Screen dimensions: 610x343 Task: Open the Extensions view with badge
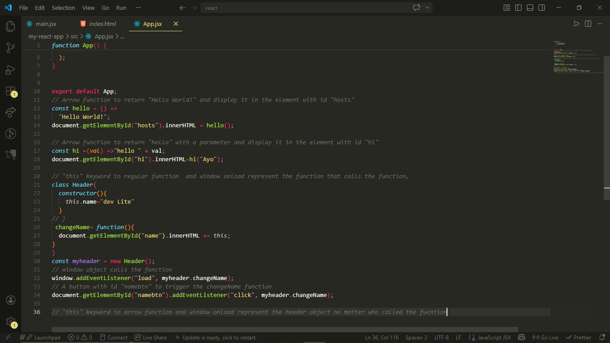(10, 91)
